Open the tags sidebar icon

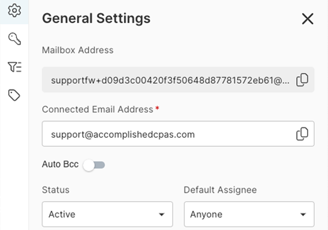(x=14, y=95)
